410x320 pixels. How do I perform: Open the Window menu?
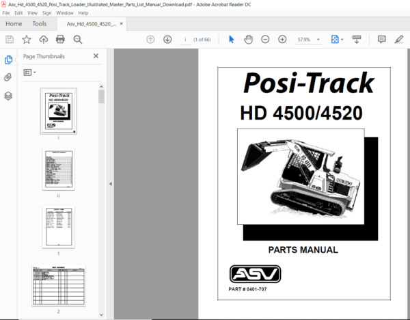coord(65,13)
